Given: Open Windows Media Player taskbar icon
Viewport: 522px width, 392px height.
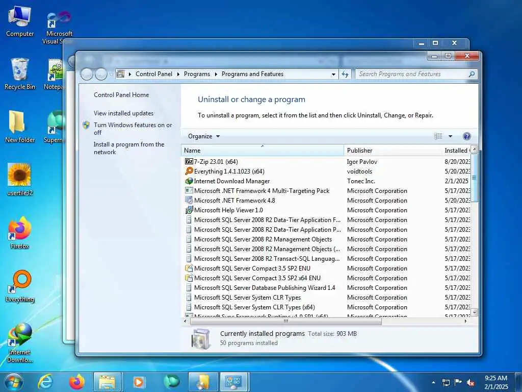Looking at the screenshot, I should pyautogui.click(x=139, y=382).
